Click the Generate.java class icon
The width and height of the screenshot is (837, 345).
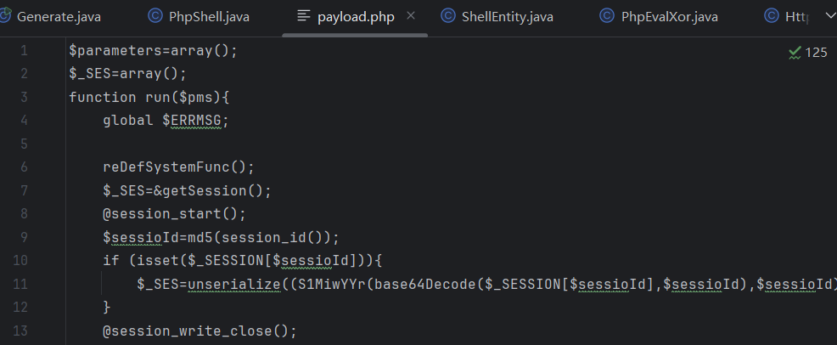pos(5,16)
